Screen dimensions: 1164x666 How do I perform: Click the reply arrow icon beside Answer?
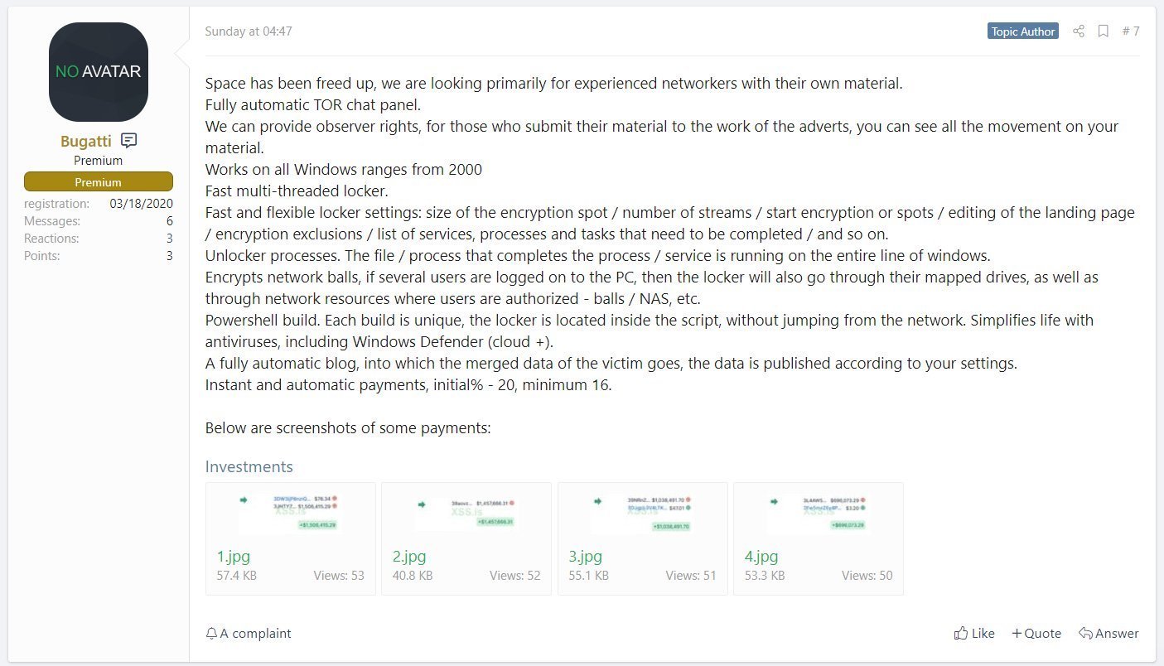pyautogui.click(x=1085, y=634)
